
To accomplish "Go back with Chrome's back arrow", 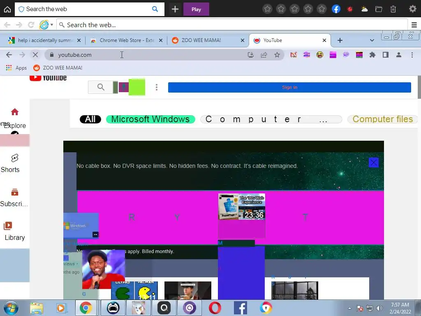I will [x=9, y=55].
